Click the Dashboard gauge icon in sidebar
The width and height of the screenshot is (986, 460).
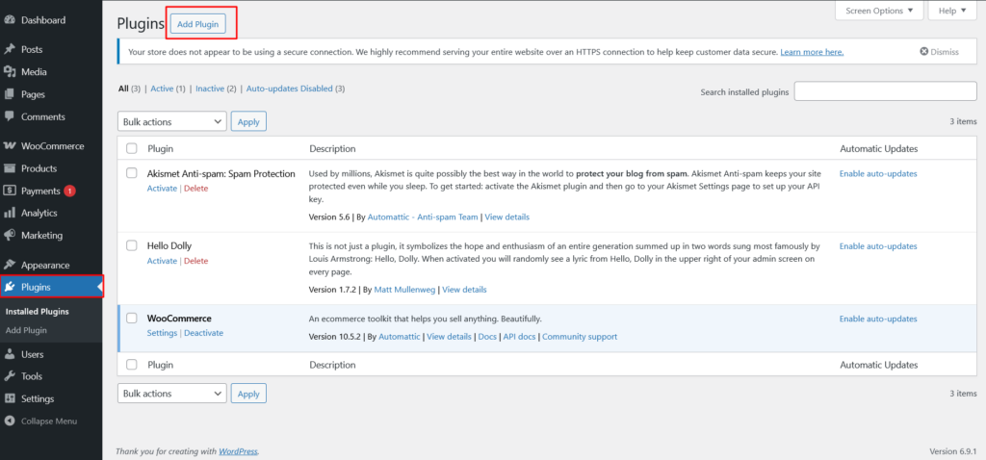coord(10,19)
